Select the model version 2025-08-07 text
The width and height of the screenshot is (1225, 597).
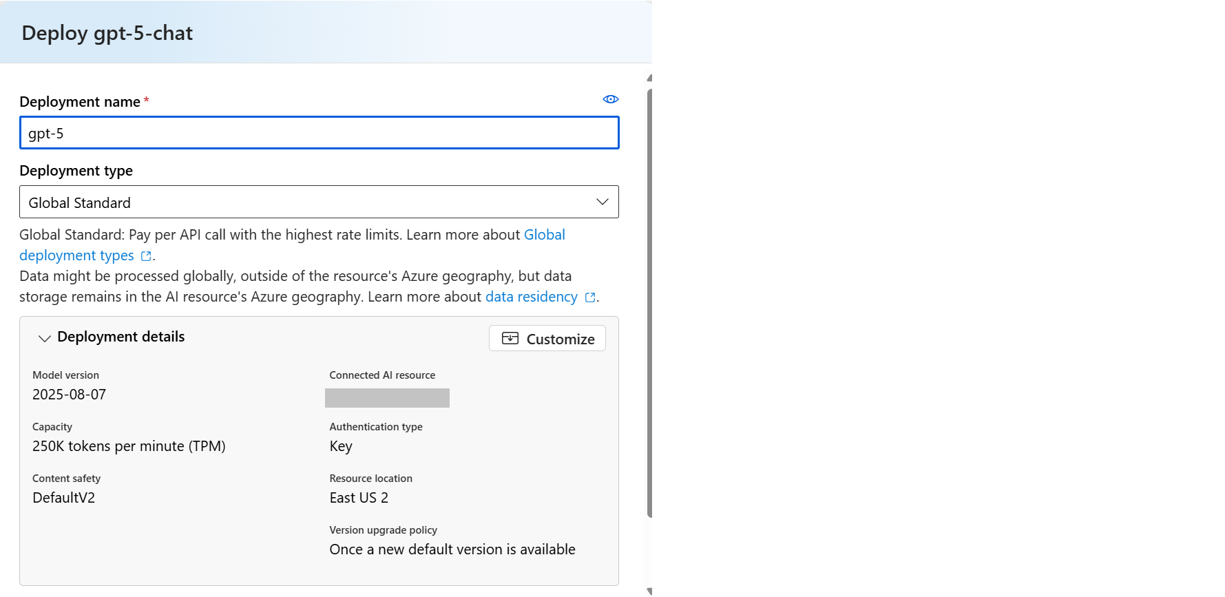[x=69, y=395]
